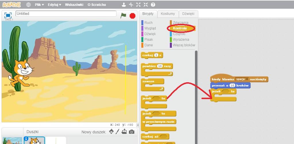This screenshot has width=294, height=144.
Task: Click the 'w przeciwnym razie' block
Action: click(158, 121)
